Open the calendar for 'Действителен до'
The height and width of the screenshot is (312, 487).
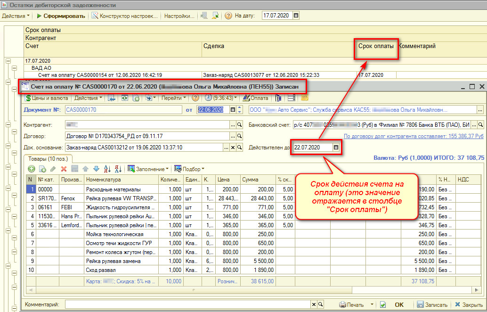click(336, 148)
